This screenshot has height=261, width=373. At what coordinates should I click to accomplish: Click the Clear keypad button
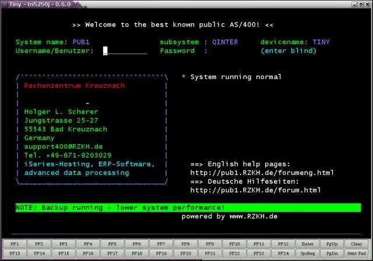pyautogui.click(x=357, y=244)
